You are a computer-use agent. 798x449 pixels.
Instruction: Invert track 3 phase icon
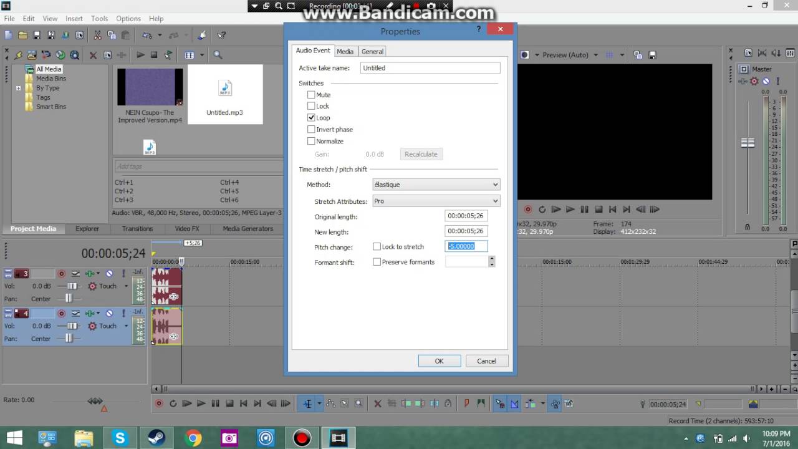75,273
